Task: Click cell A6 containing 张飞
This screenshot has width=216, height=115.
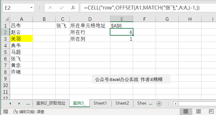Action: tap(22, 59)
